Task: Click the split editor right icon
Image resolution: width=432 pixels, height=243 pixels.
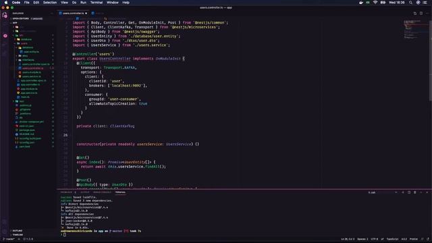Action: (x=421, y=13)
